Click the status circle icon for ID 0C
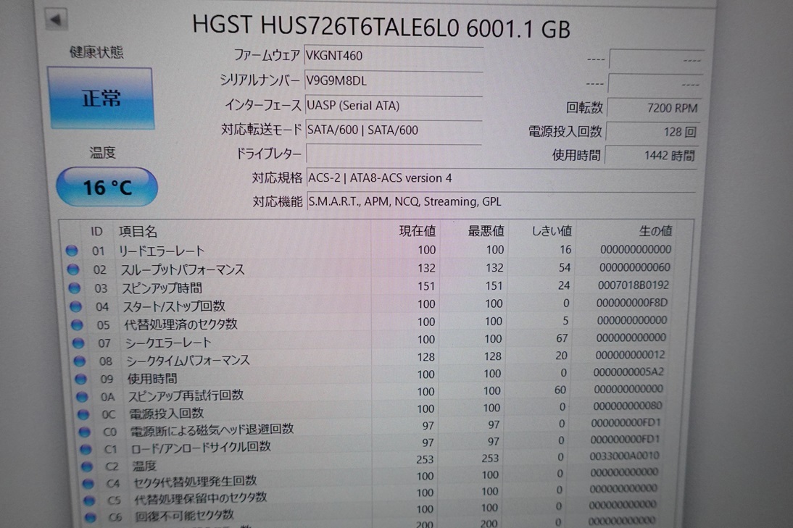Screen dimensions: 793x528 tap(83, 414)
